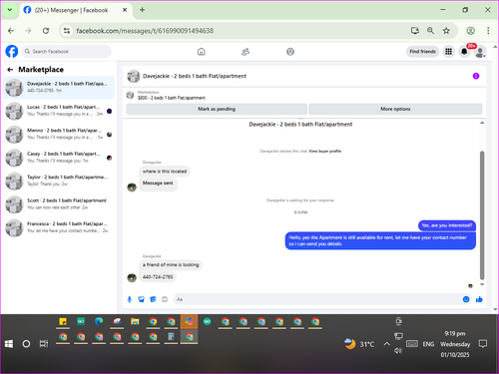The height and width of the screenshot is (374, 499).
Task: Click the 'a friend of mine is looking' message
Action: point(171,265)
